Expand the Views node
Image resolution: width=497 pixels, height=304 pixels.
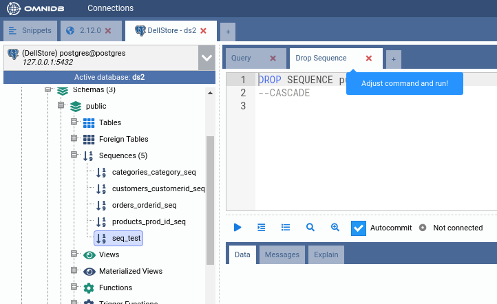click(74, 254)
